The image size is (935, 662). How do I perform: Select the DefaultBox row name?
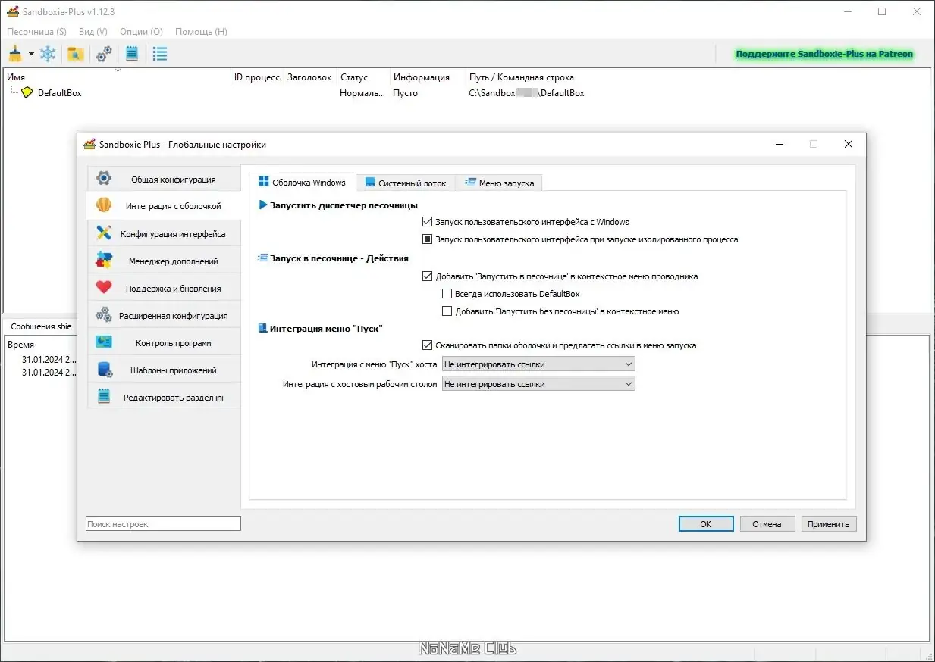pyautogui.click(x=59, y=92)
